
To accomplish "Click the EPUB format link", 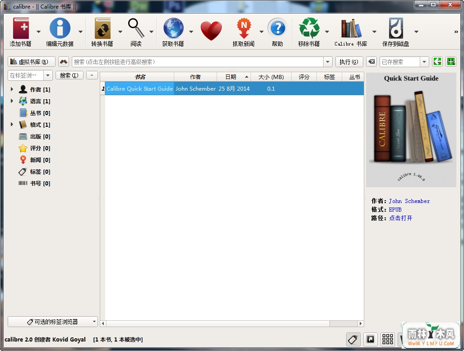I will [x=395, y=210].
